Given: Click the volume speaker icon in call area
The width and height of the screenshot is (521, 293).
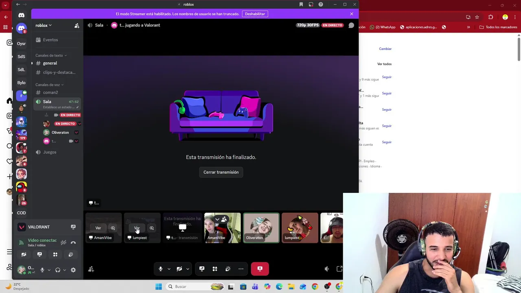Looking at the screenshot, I should [326, 269].
